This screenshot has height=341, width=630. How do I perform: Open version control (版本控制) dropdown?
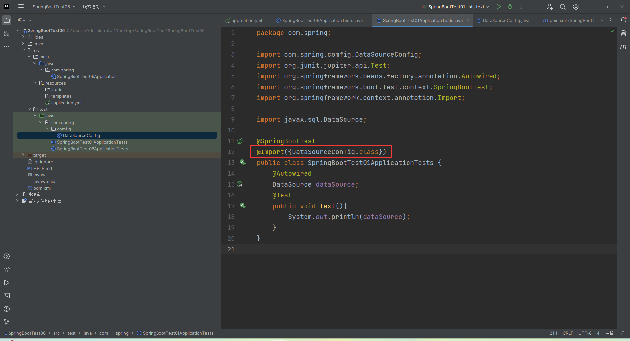(x=94, y=7)
